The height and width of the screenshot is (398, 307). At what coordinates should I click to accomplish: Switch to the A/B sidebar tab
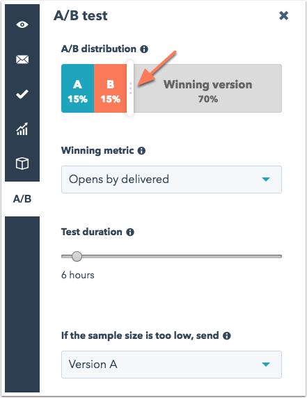pyautogui.click(x=22, y=199)
